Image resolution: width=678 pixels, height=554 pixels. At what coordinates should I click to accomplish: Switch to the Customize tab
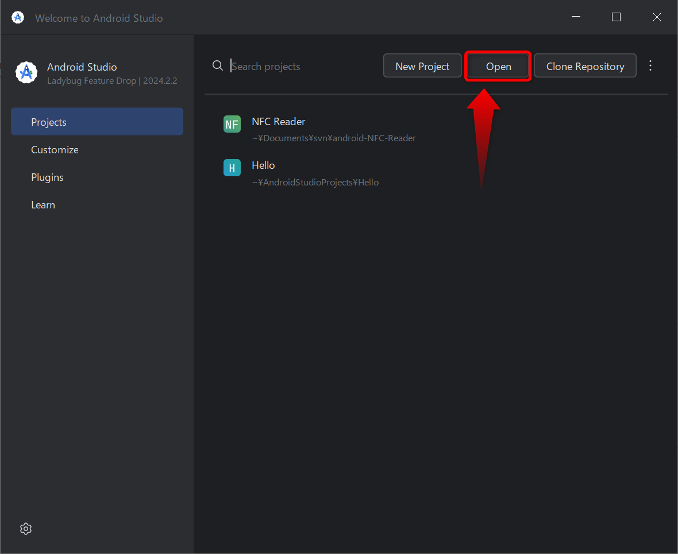(x=97, y=149)
